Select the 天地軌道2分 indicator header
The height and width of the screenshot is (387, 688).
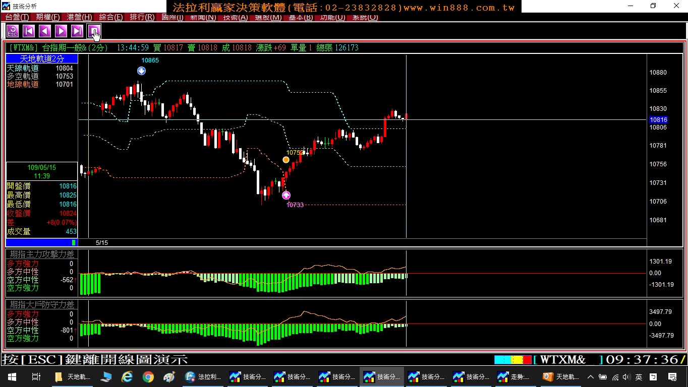[42, 59]
